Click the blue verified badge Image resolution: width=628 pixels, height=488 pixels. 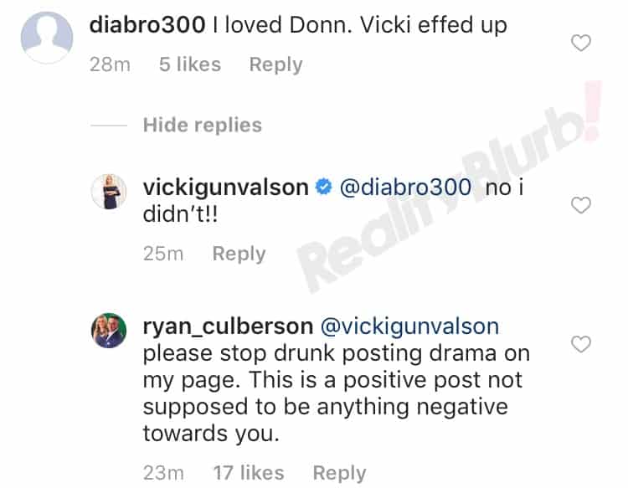pos(323,187)
